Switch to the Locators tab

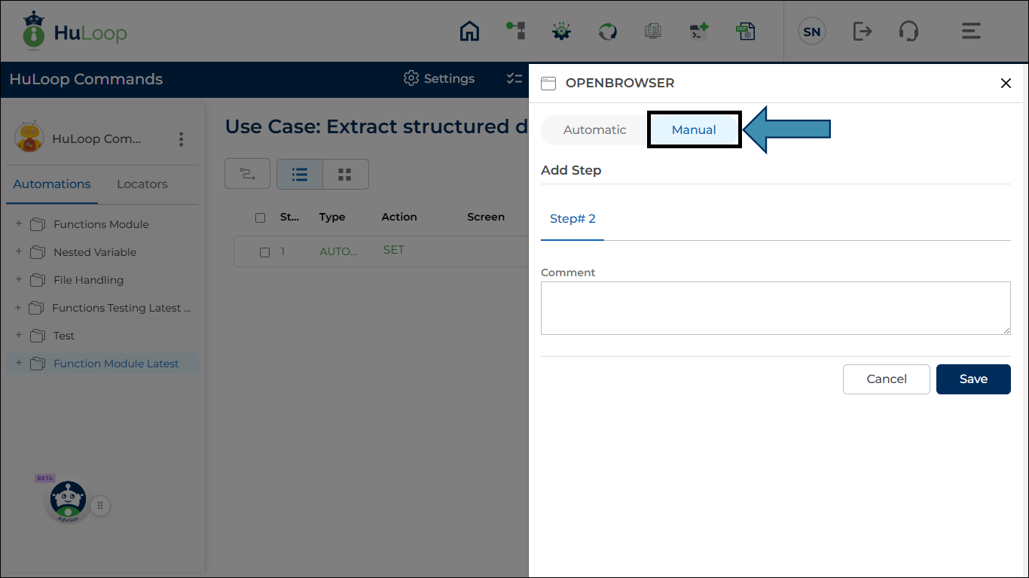coord(142,184)
